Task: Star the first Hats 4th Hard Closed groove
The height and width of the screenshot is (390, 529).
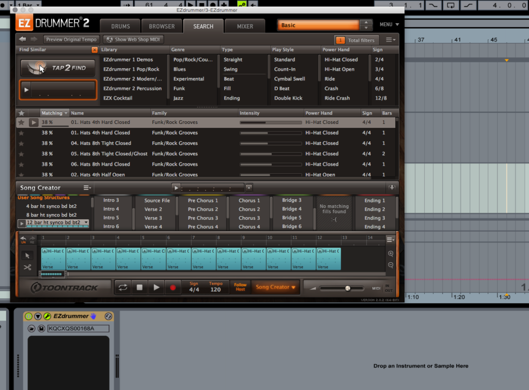Action: (x=21, y=122)
